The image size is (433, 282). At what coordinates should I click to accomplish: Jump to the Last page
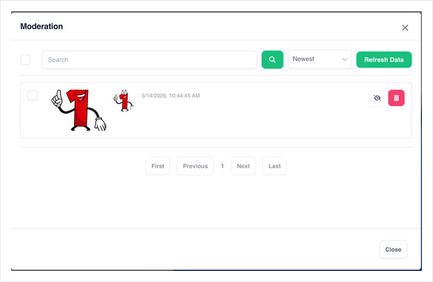[275, 166]
